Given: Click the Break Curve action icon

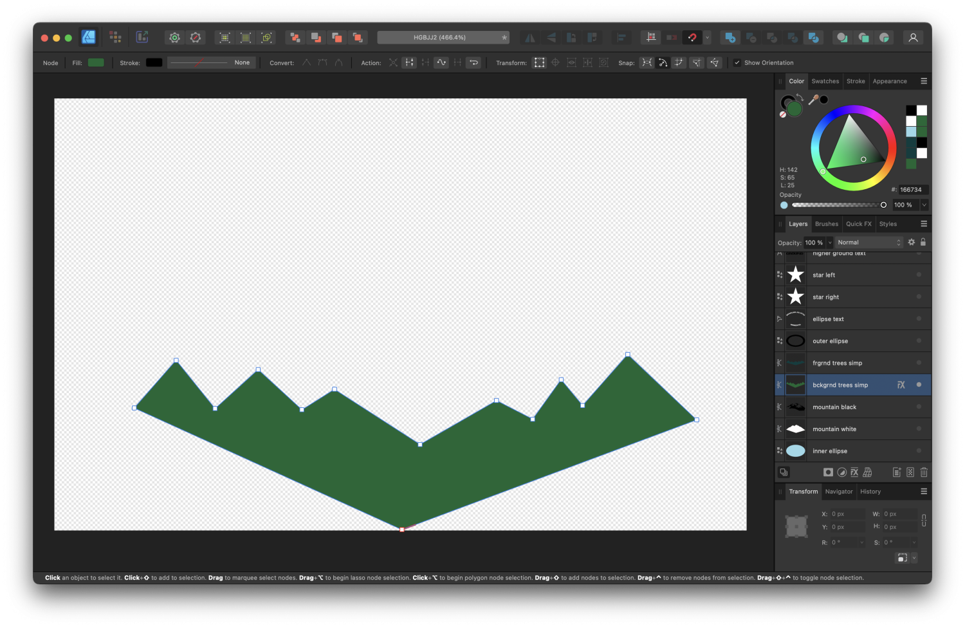Looking at the screenshot, I should click(x=409, y=62).
